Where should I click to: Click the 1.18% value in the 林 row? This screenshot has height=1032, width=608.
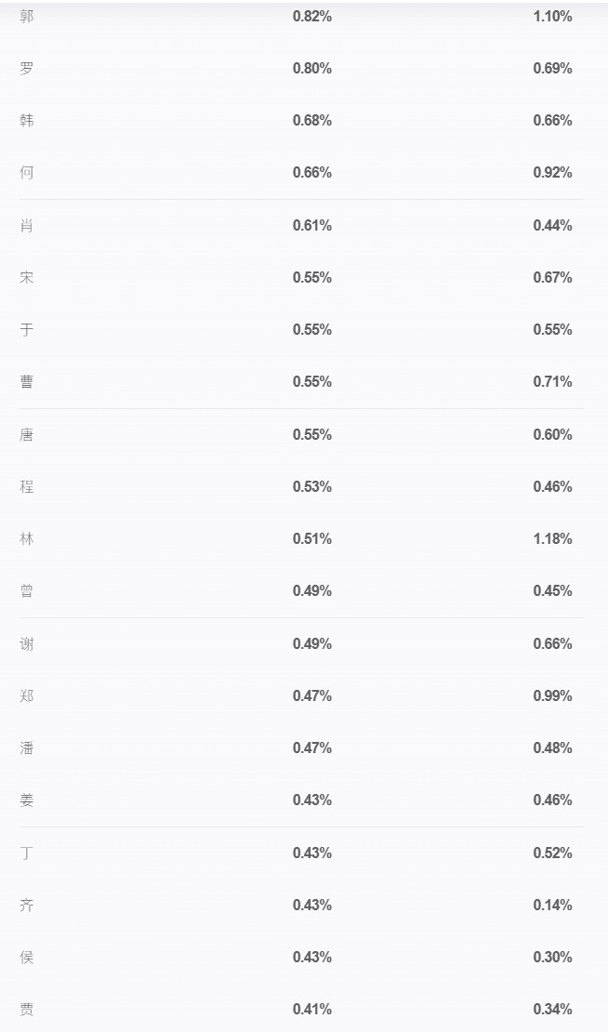552,538
